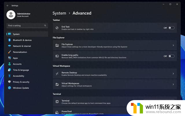Click the Find a setting search box

tap(27, 25)
